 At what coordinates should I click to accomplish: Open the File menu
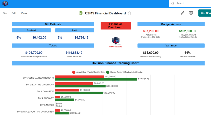(x=5, y=13)
